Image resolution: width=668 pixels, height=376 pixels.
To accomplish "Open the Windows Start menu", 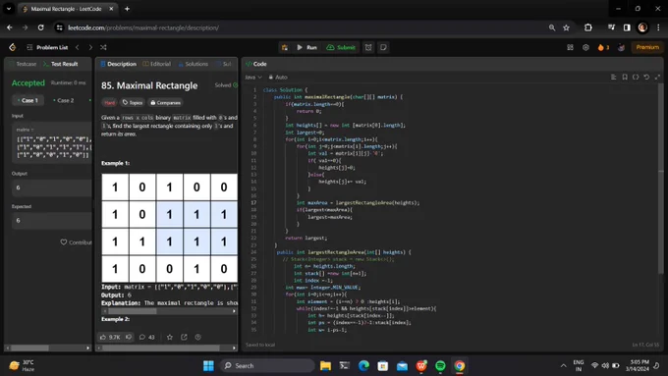I will point(208,366).
